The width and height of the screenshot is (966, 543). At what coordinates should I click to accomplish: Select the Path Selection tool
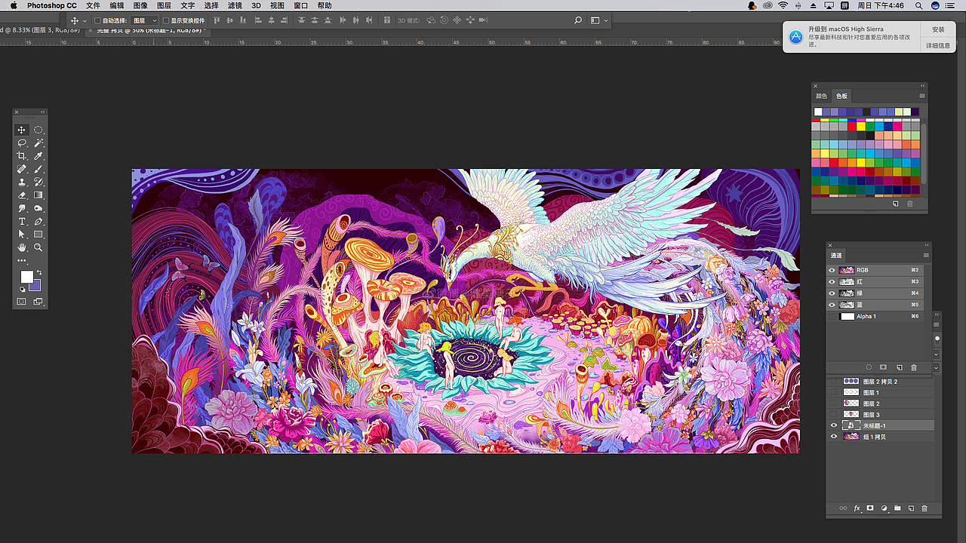point(22,235)
